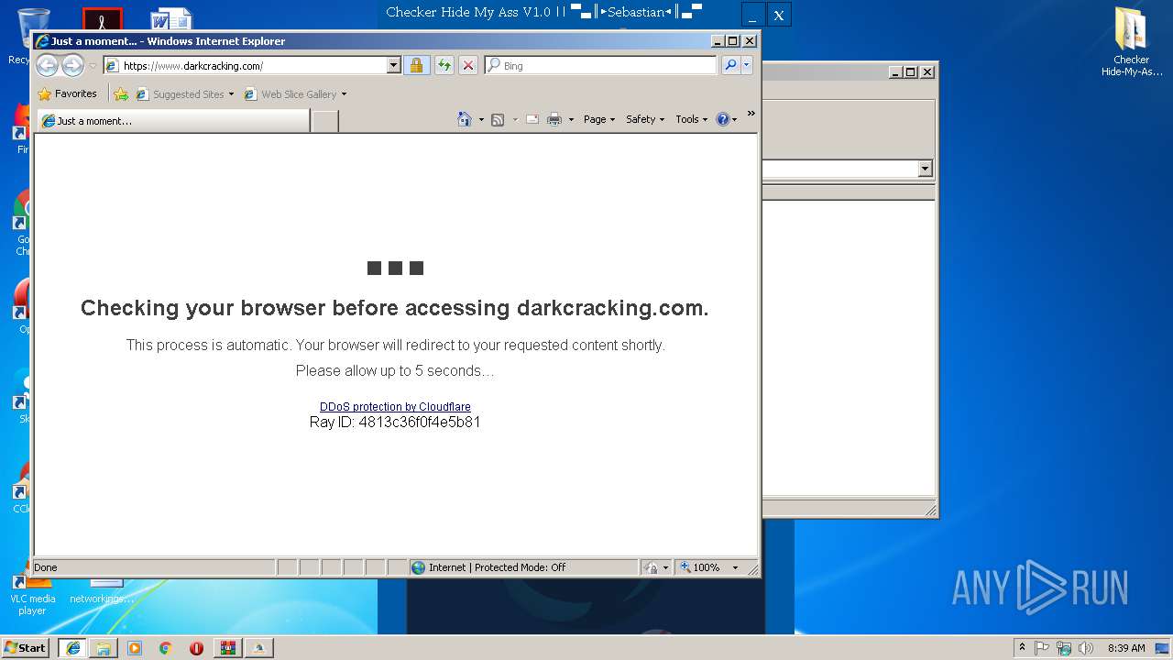Click the RSS feeds icon

[498, 119]
